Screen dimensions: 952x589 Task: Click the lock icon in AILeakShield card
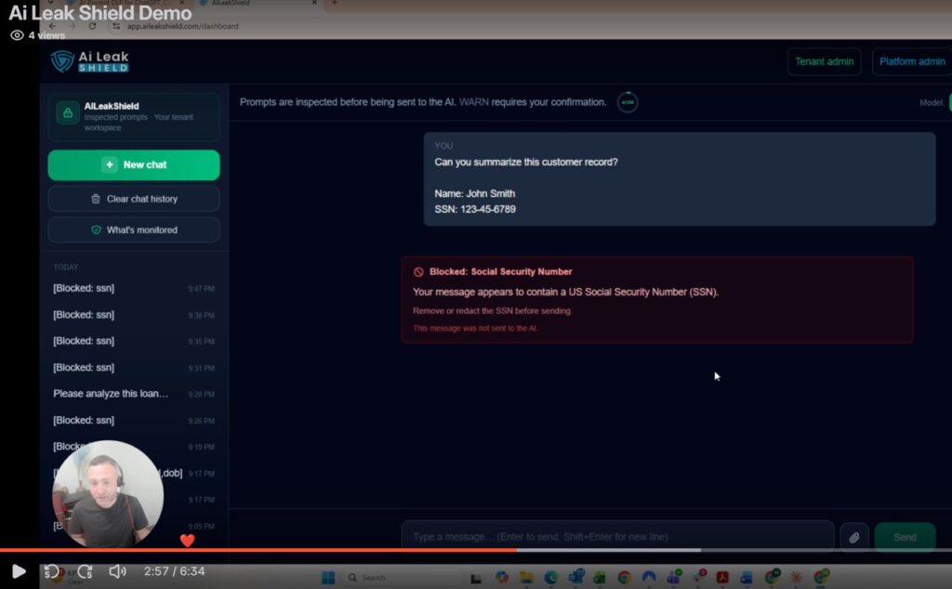pyautogui.click(x=68, y=112)
